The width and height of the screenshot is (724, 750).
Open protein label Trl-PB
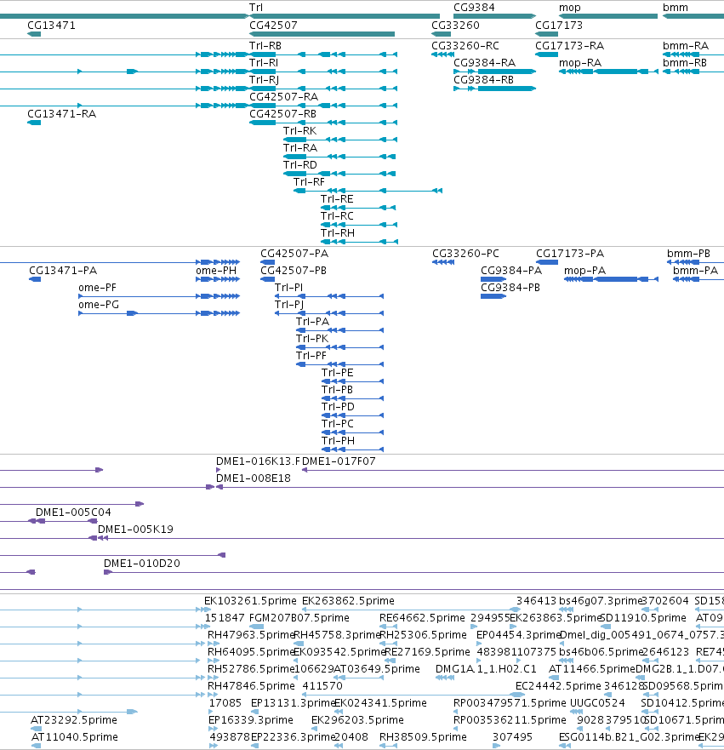pos(338,390)
